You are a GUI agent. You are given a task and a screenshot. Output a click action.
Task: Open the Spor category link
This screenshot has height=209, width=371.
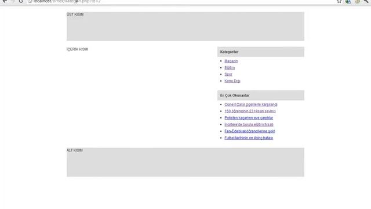[228, 74]
